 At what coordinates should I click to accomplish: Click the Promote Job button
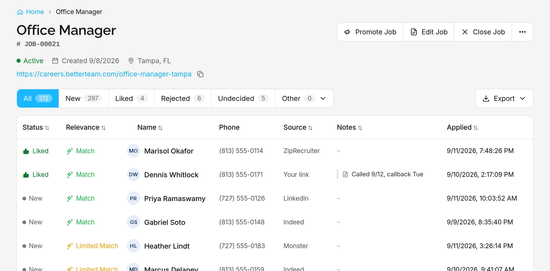click(370, 32)
